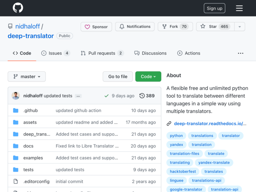Click the file icon next to .editorconfig

pos(16,181)
